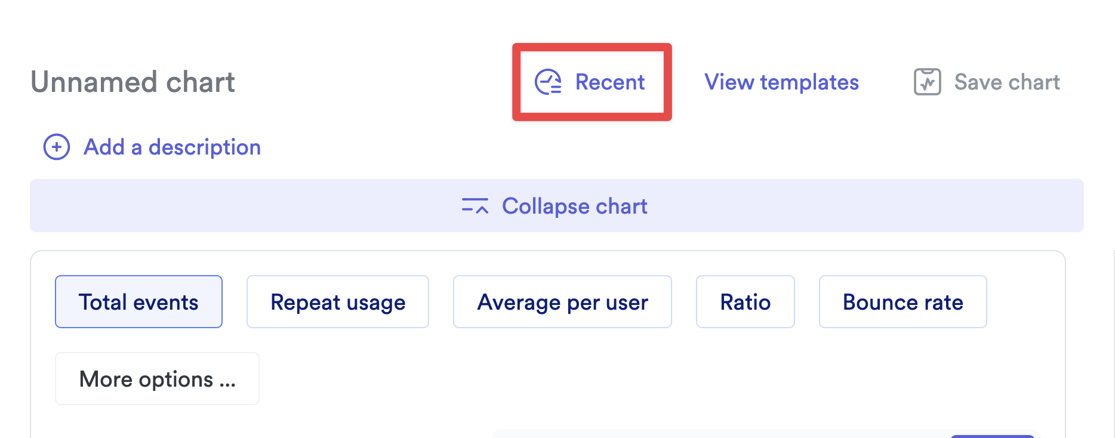The image size is (1115, 438).
Task: Click the Recent clock-chart icon
Action: pyautogui.click(x=549, y=82)
